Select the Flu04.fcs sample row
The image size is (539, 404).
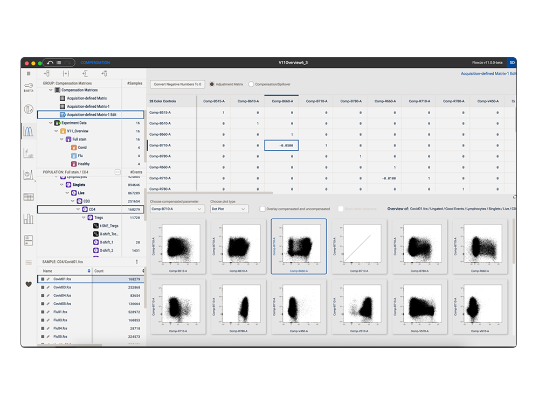pos(91,329)
